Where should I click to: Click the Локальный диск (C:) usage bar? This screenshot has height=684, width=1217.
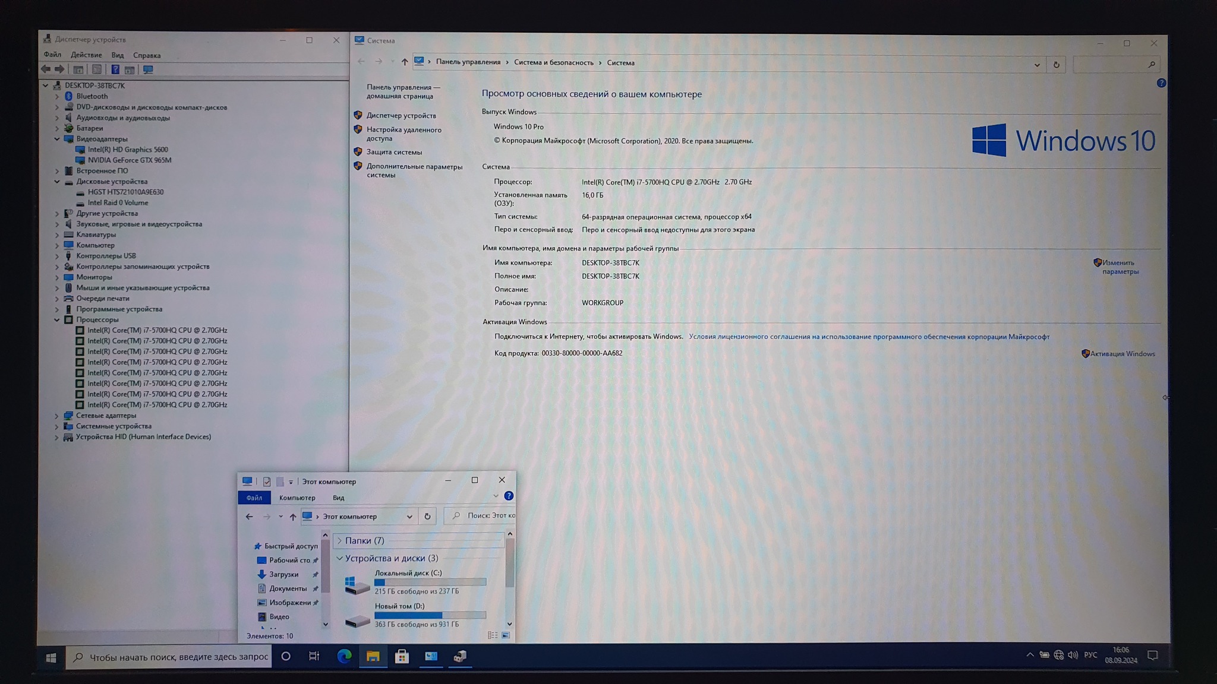point(430,582)
